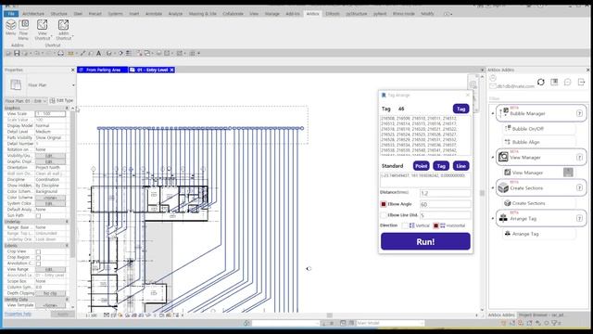Screen dimensions: 593x334
Task: Open the Addin Shortcut ribbon button
Action: tap(64, 30)
